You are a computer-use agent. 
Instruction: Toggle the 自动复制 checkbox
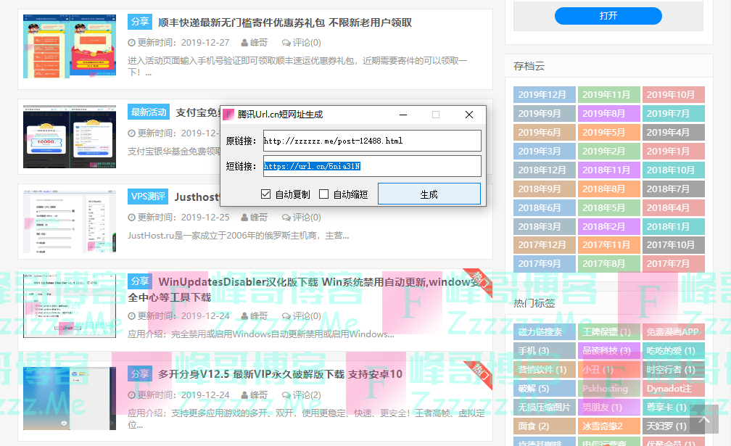(x=265, y=194)
